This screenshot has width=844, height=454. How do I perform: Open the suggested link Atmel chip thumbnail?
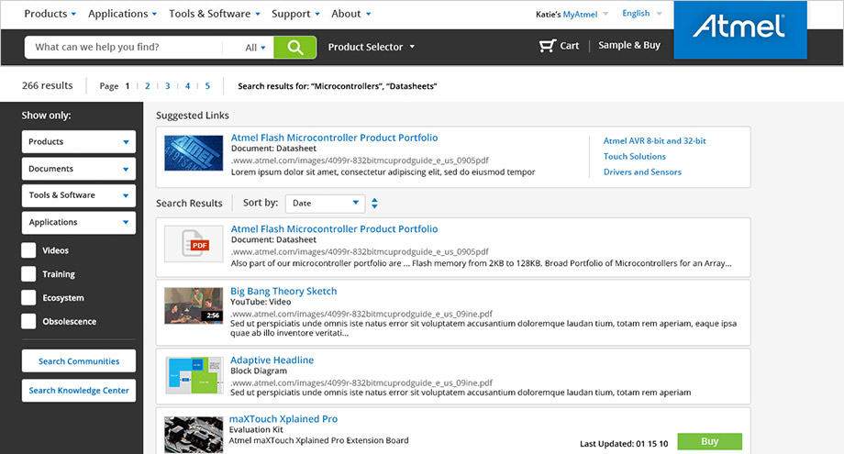[x=194, y=153]
